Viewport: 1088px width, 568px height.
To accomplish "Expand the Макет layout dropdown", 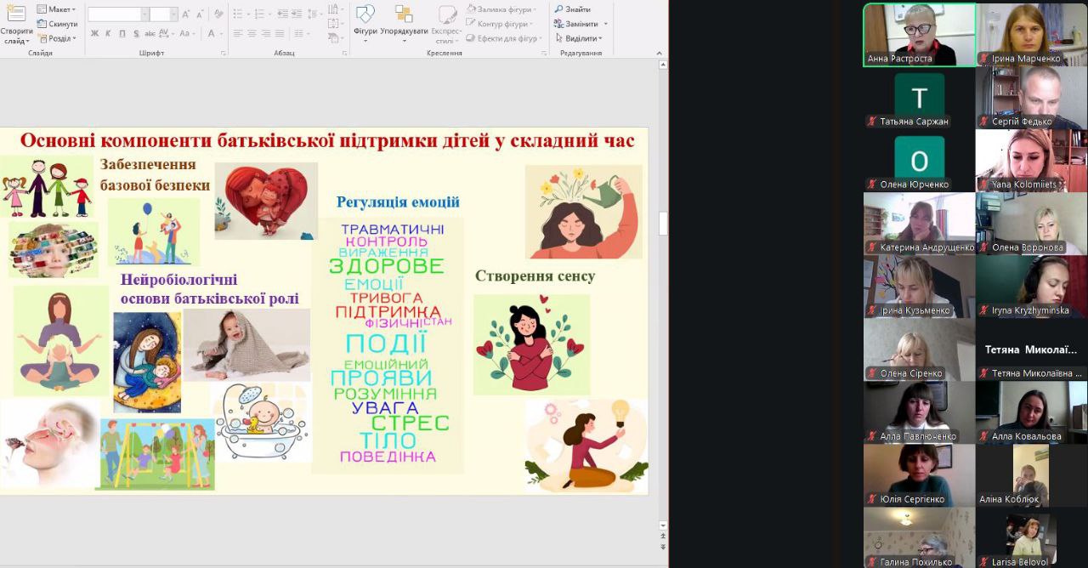I will 58,9.
